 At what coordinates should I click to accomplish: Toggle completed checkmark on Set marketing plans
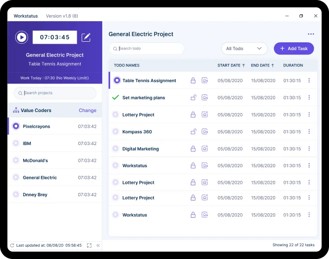[x=115, y=98]
